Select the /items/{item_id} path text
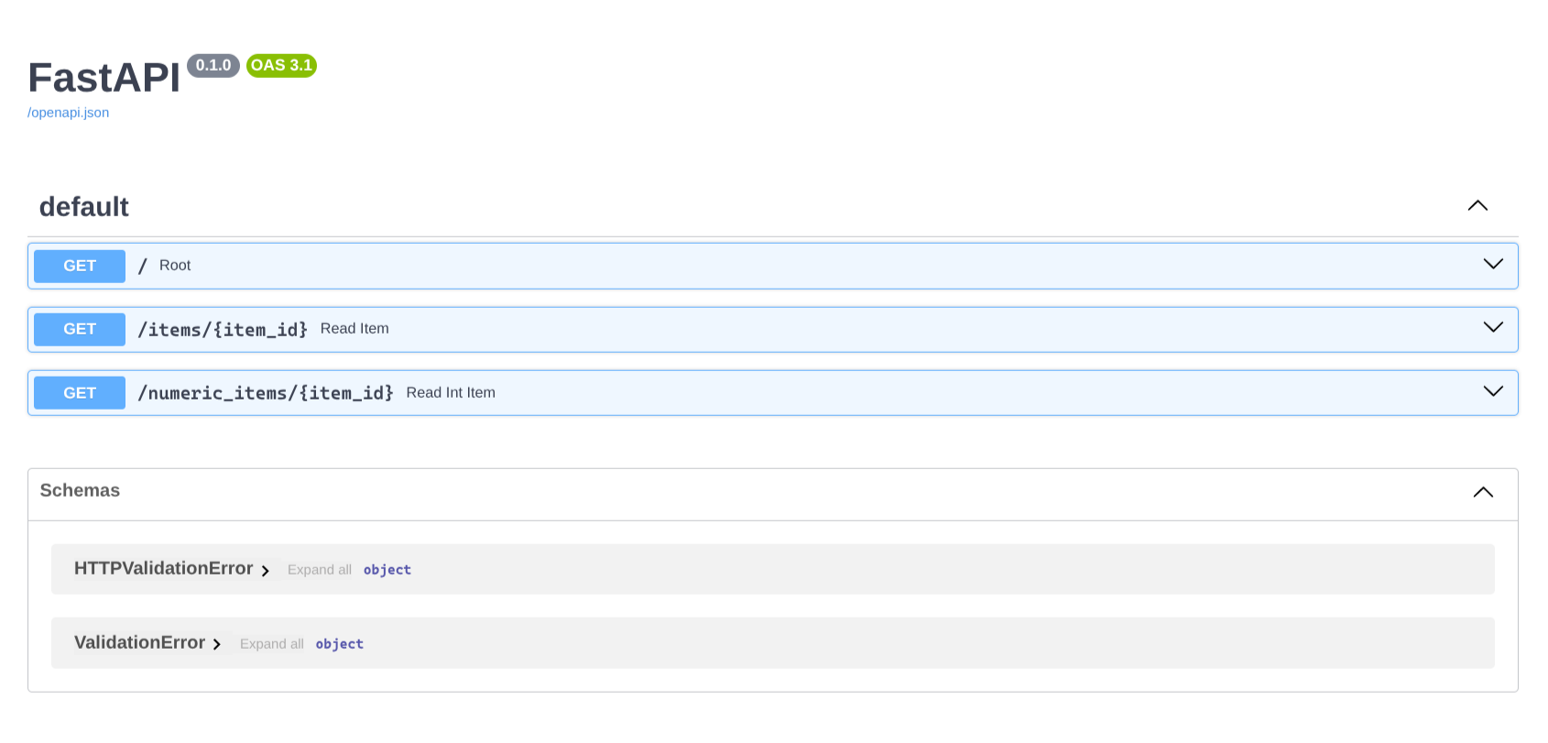The image size is (1548, 743). [x=223, y=330]
